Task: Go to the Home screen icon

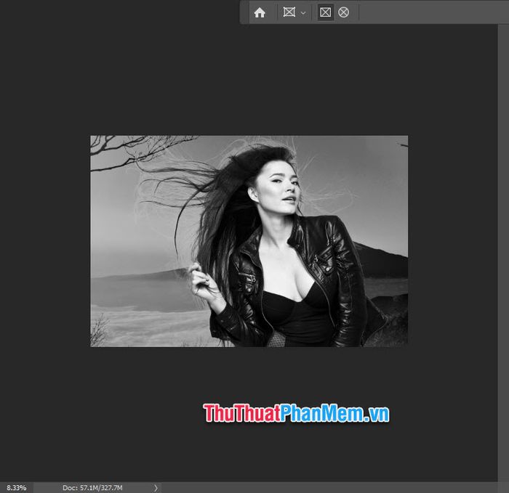Action: point(260,12)
